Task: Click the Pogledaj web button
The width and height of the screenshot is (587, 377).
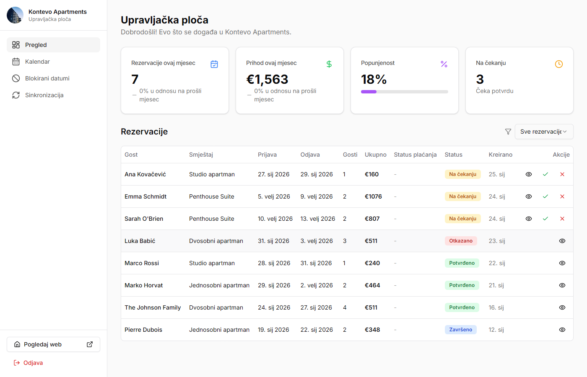Action: click(53, 344)
